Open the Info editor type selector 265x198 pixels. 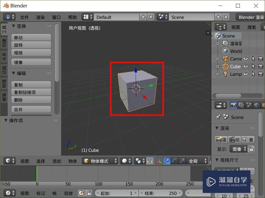10,17
